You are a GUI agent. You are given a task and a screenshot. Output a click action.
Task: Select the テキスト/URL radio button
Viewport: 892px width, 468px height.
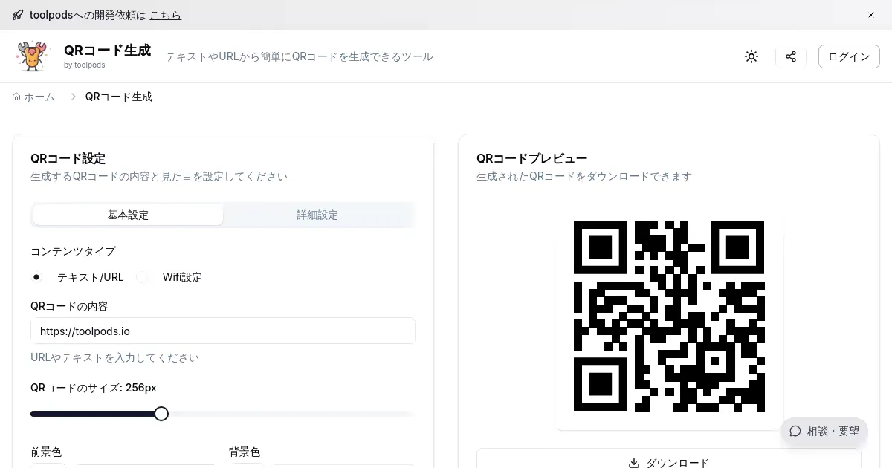(36, 277)
